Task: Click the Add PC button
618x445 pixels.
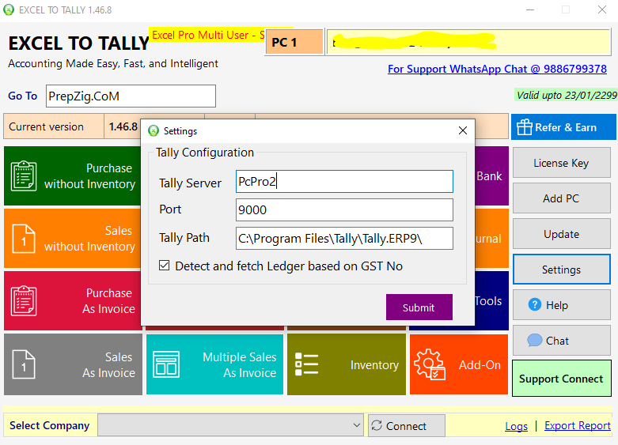Action: tap(561, 198)
